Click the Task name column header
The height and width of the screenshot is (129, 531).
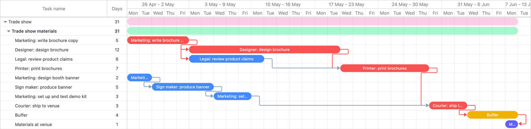pyautogui.click(x=53, y=9)
